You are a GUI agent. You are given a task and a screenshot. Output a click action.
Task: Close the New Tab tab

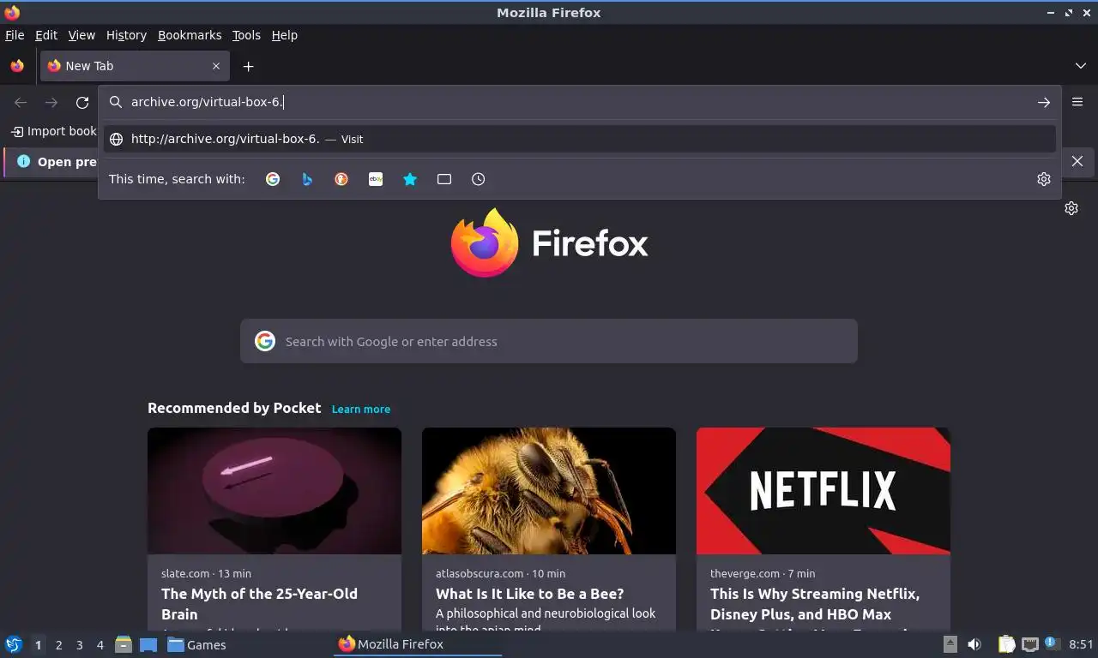coord(216,66)
